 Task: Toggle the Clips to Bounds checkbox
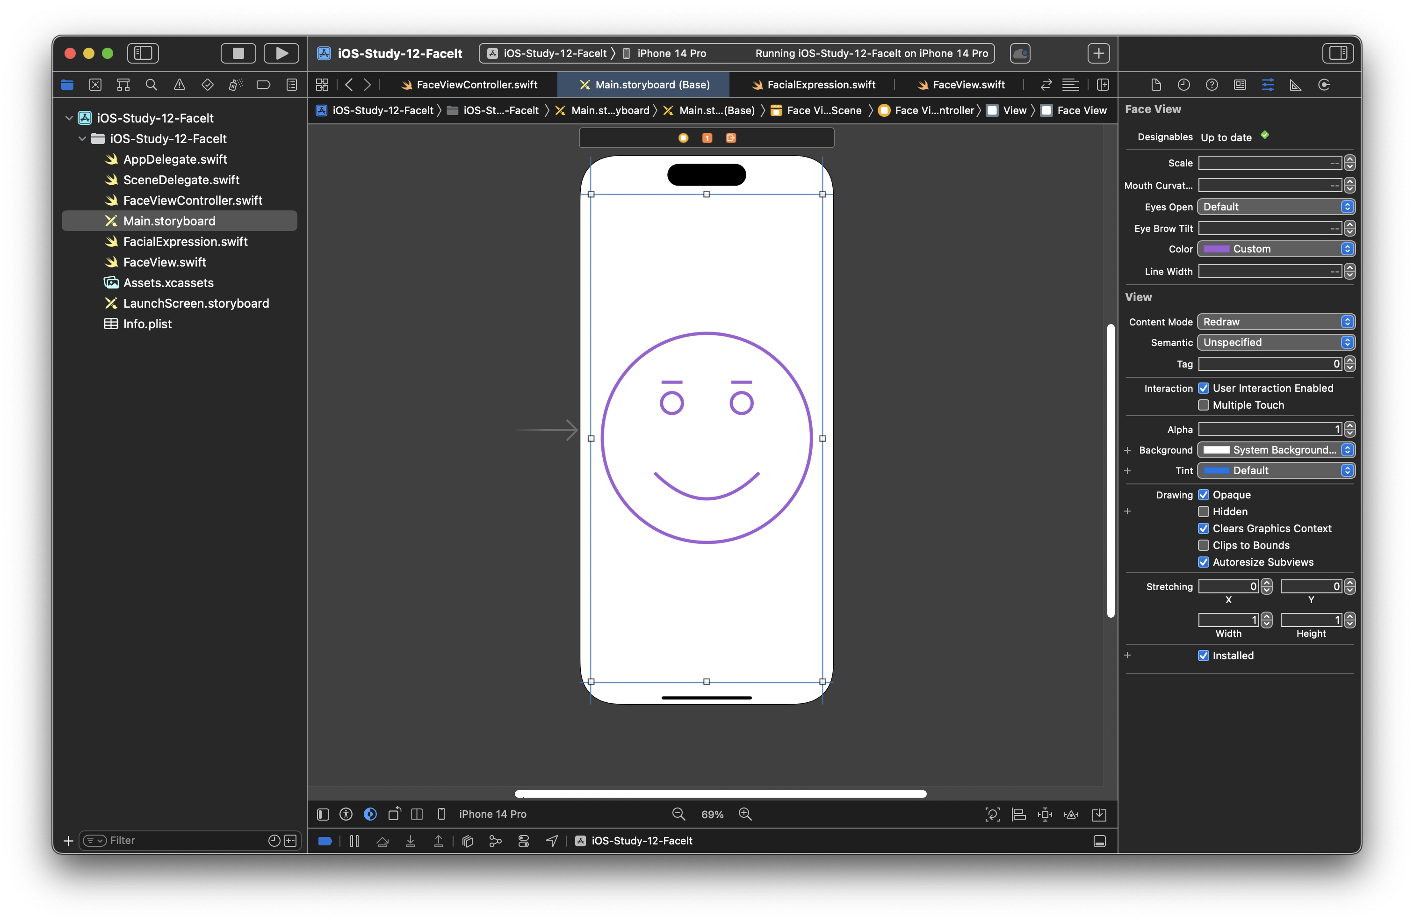pyautogui.click(x=1203, y=545)
